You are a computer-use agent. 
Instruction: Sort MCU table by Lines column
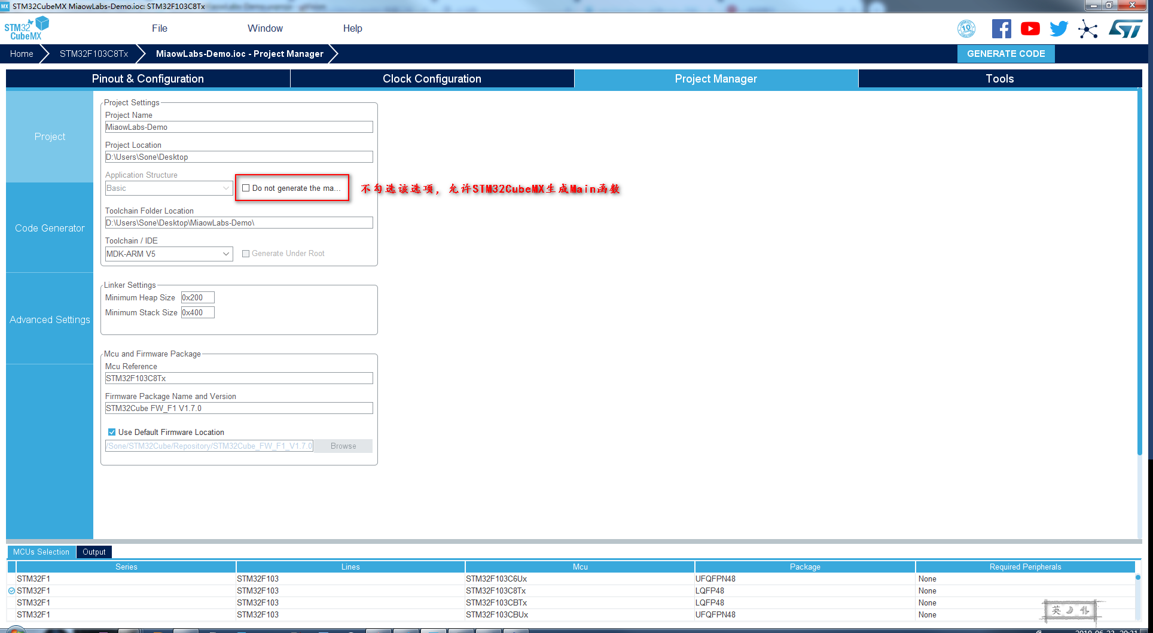pos(350,567)
